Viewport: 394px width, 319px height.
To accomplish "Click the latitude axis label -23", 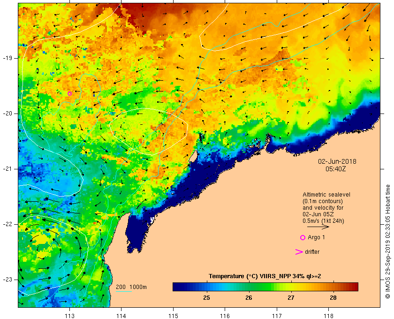I will 7,280.
